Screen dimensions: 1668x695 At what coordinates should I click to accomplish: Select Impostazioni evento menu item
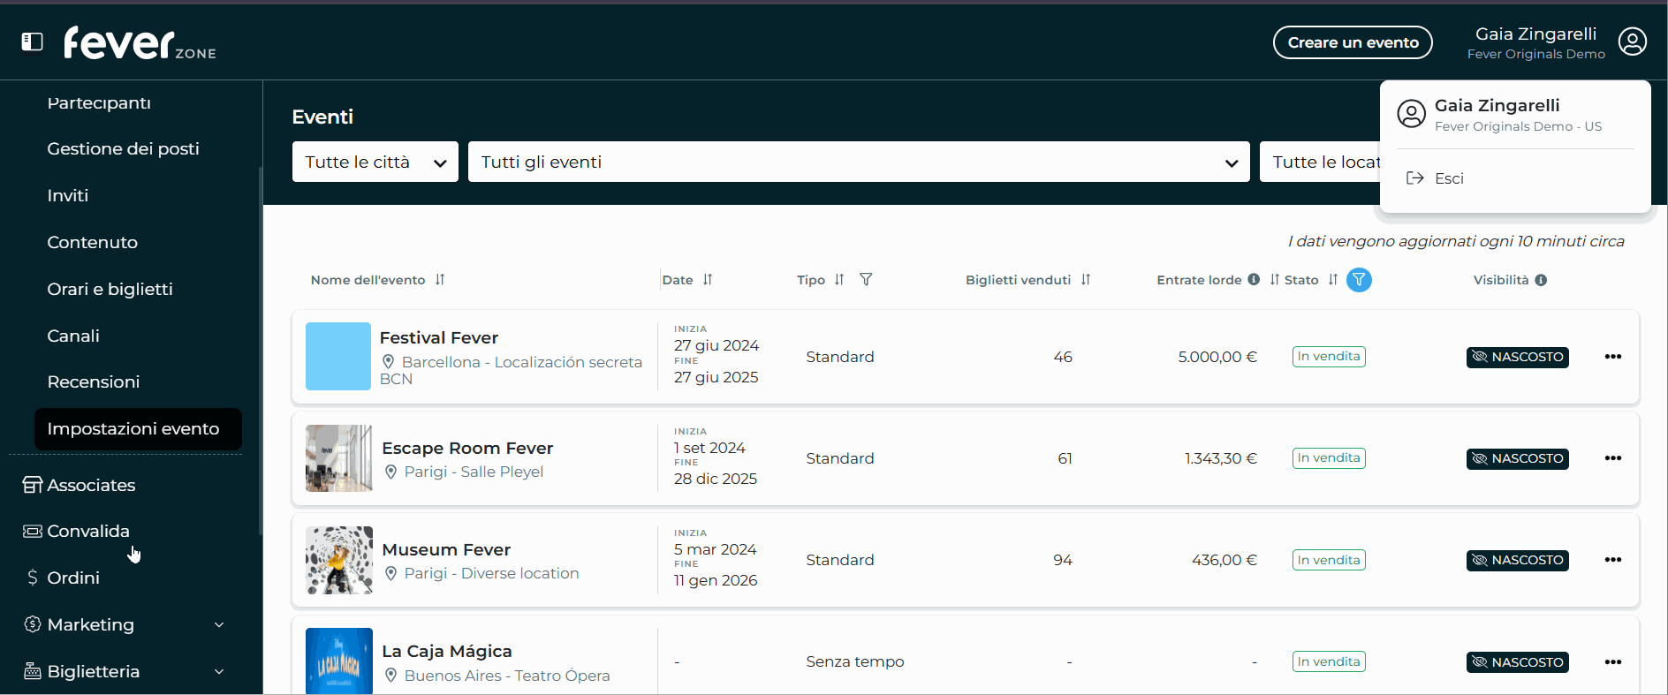(x=138, y=428)
